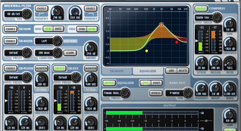Enable the De-Hum module
Viewport: 241px width, 131px height.
[11, 29]
